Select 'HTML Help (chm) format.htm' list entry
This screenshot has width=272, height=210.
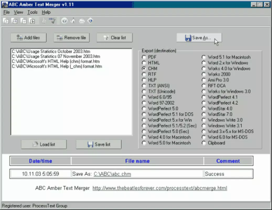pyautogui.click(x=56, y=61)
